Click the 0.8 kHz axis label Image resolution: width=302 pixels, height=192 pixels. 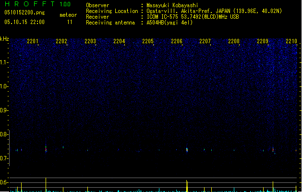coord(4,134)
